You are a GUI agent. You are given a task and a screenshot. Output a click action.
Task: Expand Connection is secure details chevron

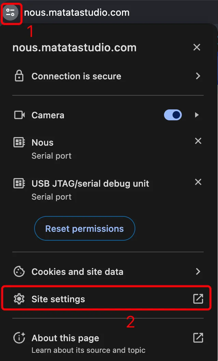198,76
